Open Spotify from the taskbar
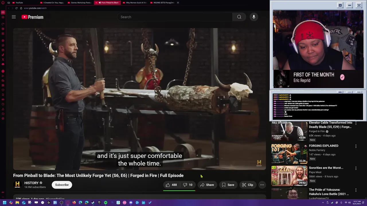The width and height of the screenshot is (367, 206). [106, 203]
